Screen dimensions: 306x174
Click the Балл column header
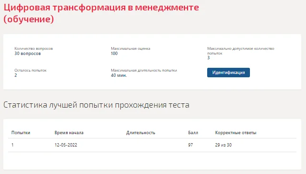(193, 133)
